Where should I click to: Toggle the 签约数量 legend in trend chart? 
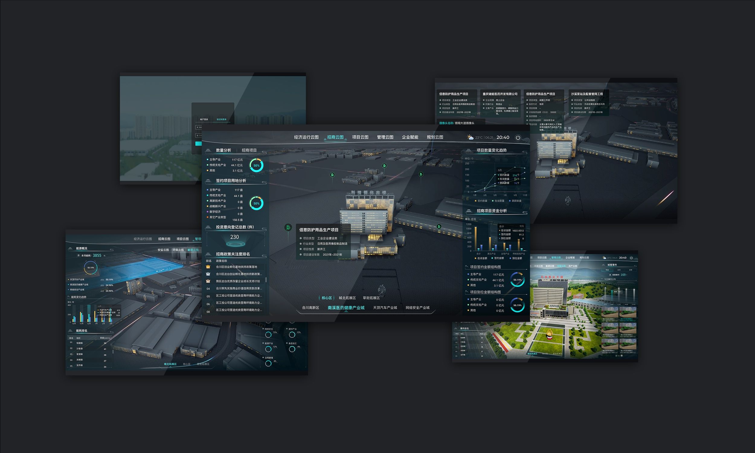[x=481, y=201]
